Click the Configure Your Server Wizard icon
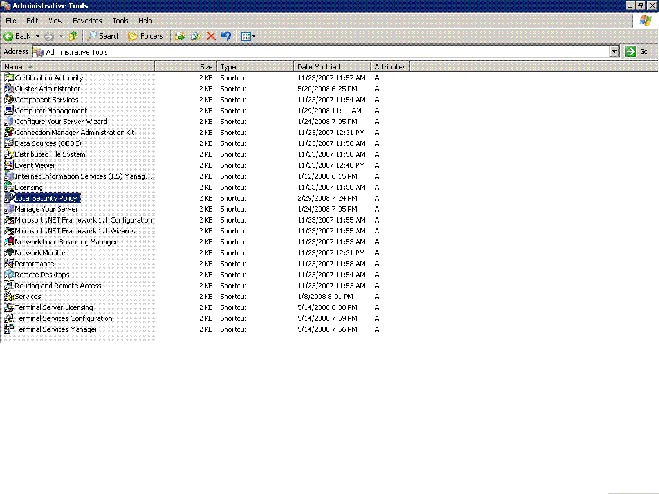The width and height of the screenshot is (659, 494). [x=9, y=122]
